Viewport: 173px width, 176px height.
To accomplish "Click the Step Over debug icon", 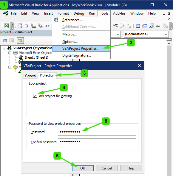I will coord(122,26).
